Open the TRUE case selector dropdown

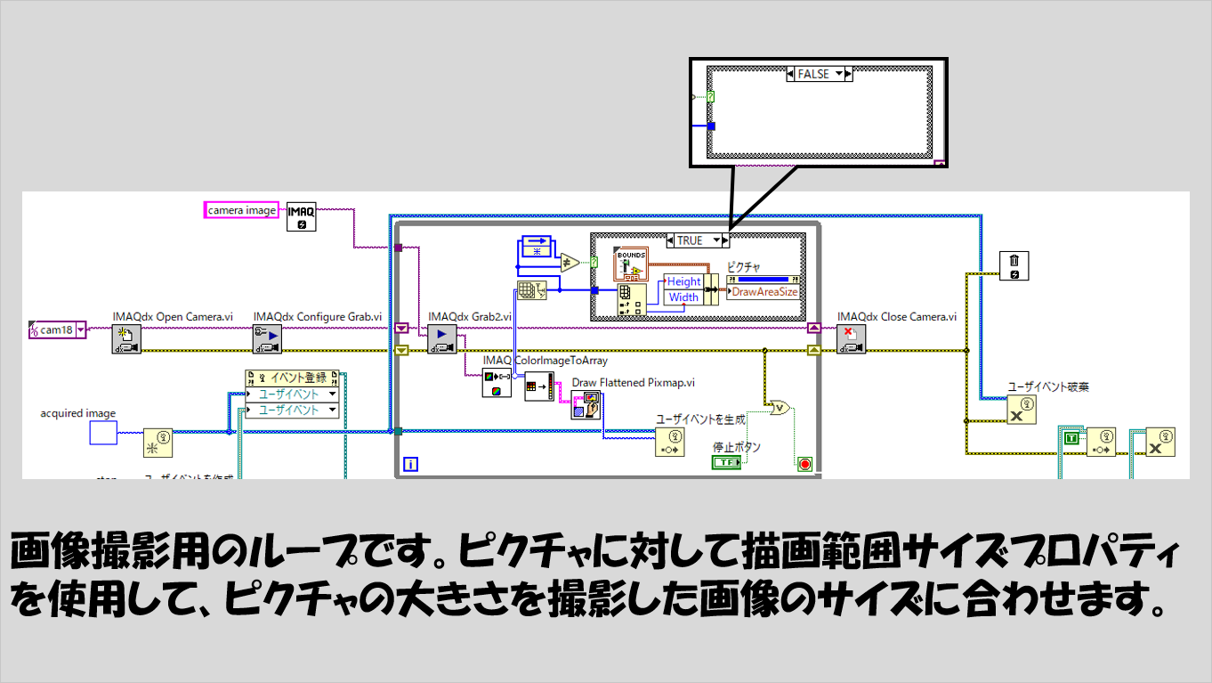tap(716, 240)
